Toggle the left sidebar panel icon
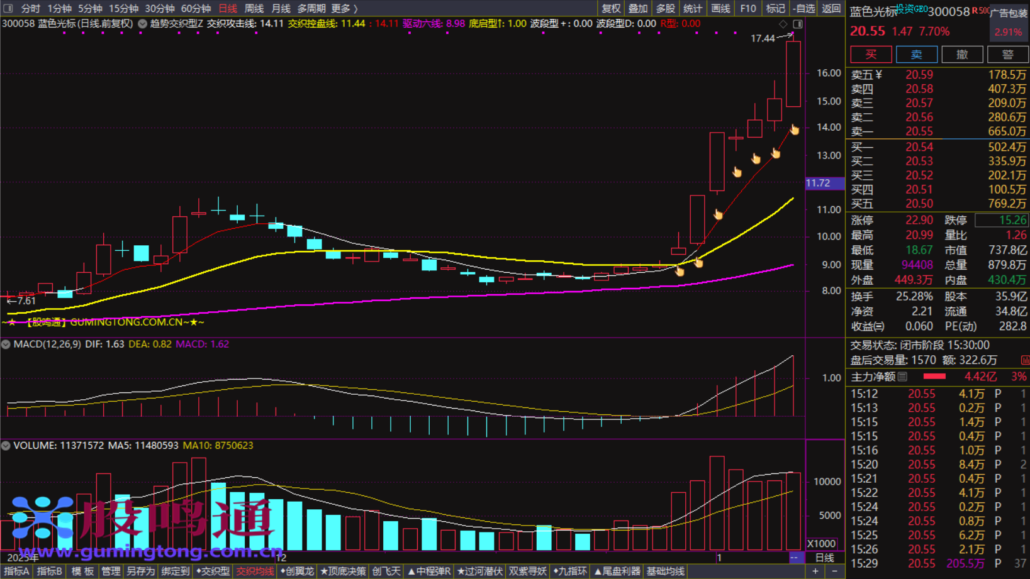Screen dimensions: 1030x579 pos(8,8)
